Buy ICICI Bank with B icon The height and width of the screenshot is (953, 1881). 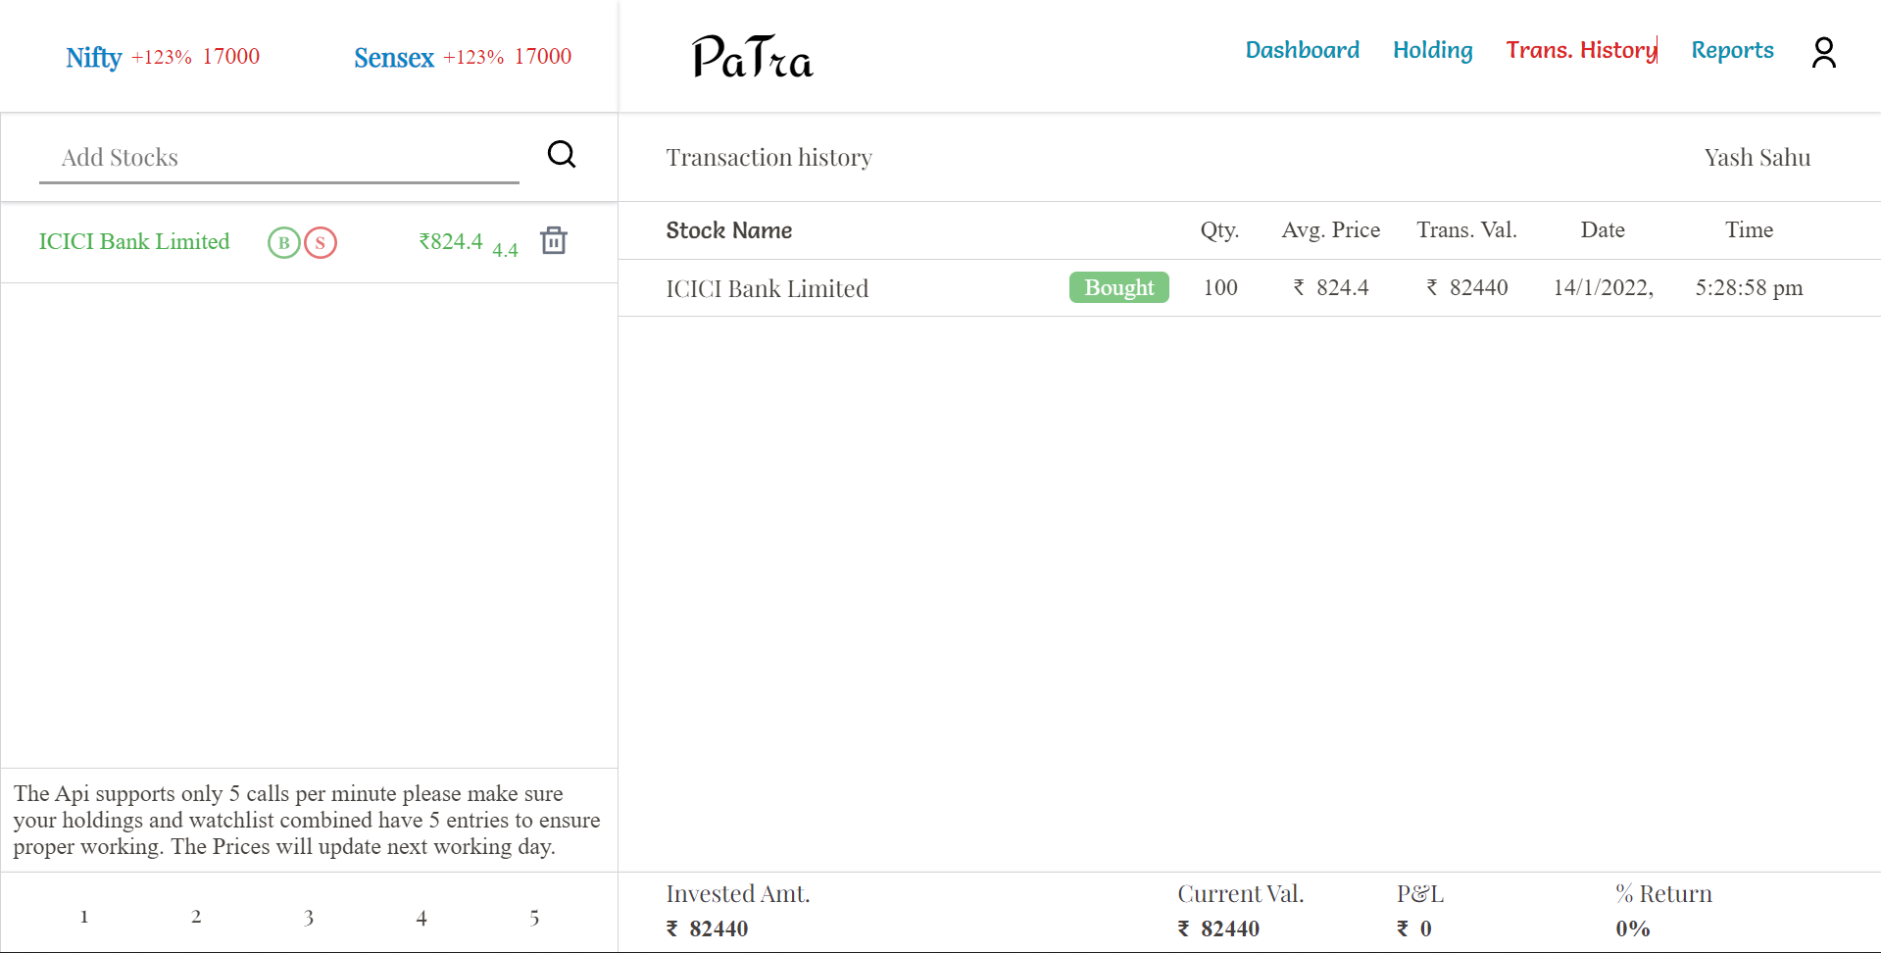pyautogui.click(x=284, y=242)
